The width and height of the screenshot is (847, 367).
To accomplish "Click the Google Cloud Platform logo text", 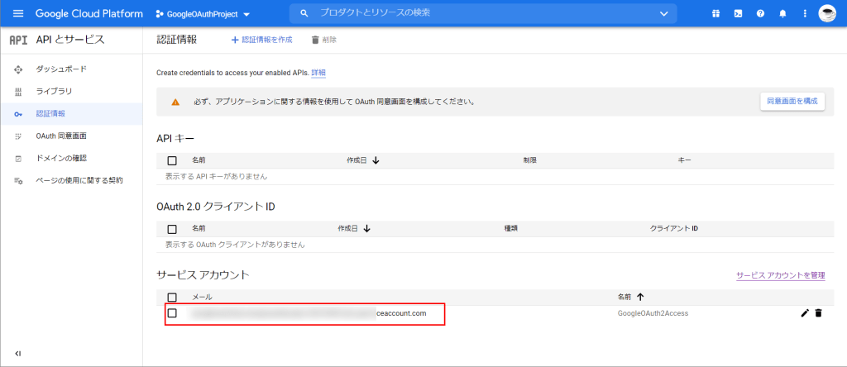I will point(89,13).
